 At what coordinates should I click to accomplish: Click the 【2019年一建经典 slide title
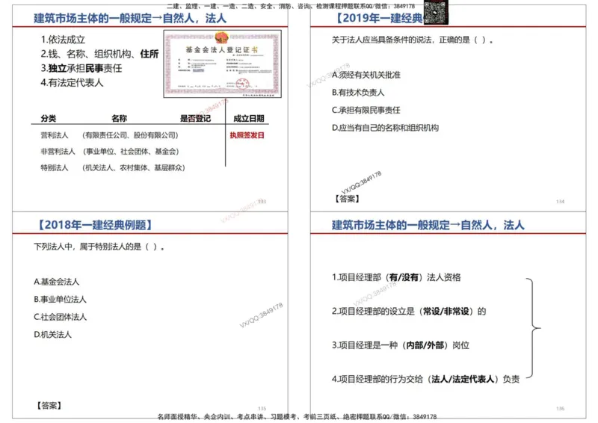click(x=377, y=18)
